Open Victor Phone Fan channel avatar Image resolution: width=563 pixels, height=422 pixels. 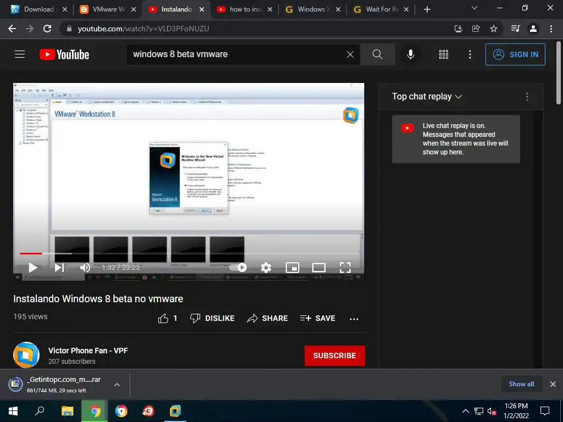point(26,355)
